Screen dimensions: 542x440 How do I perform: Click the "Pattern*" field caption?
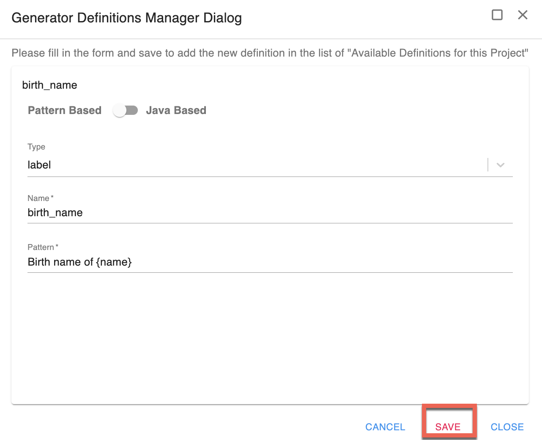point(43,247)
